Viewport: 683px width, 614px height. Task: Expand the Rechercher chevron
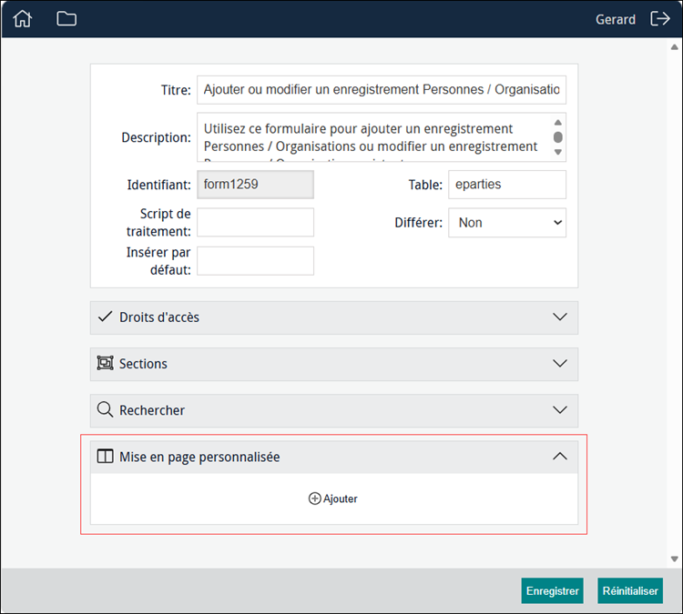pyautogui.click(x=560, y=409)
